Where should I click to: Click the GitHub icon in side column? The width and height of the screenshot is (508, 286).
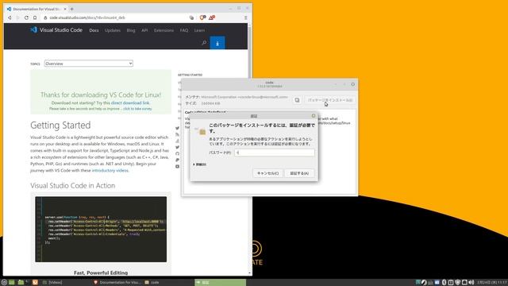point(177,153)
